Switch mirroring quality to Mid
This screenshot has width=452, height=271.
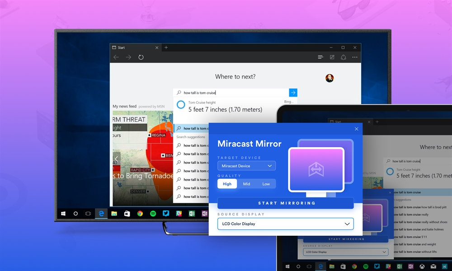point(246,183)
